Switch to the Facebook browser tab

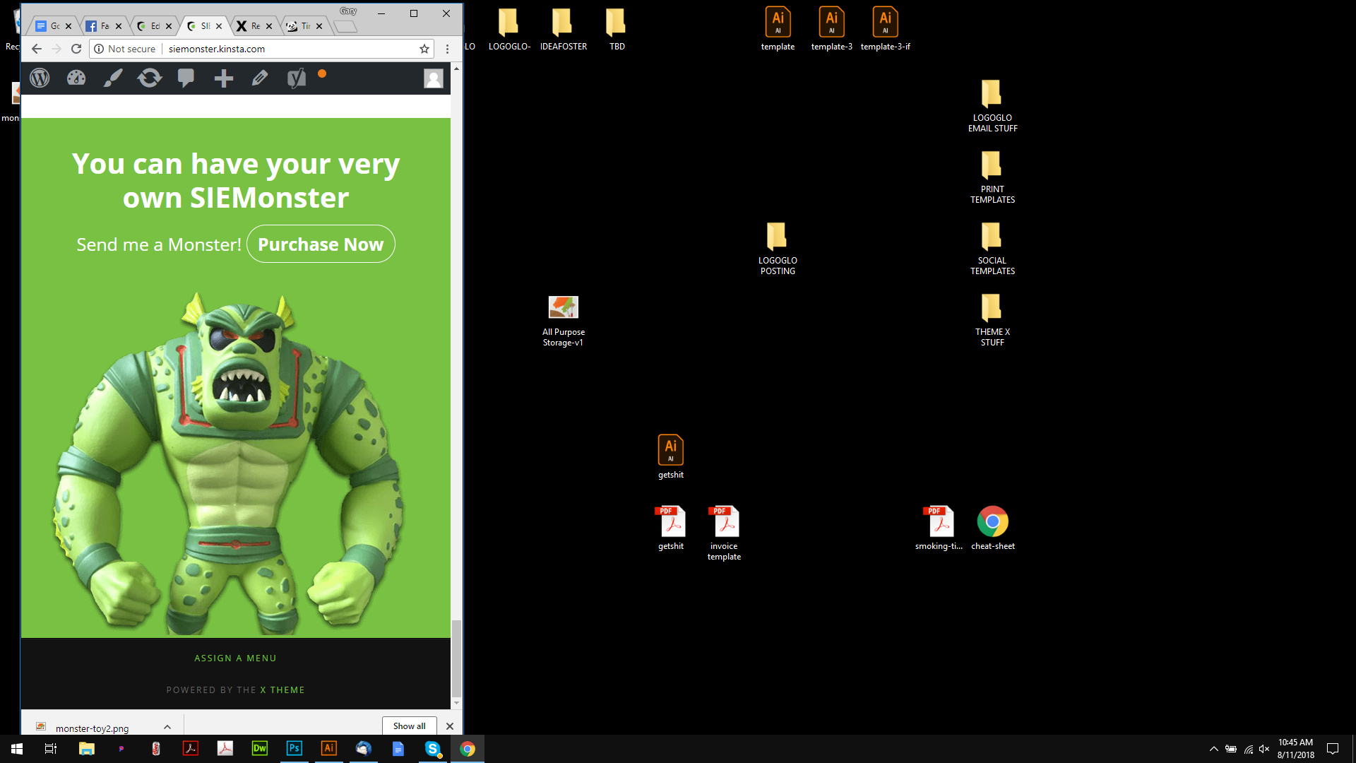(x=99, y=26)
